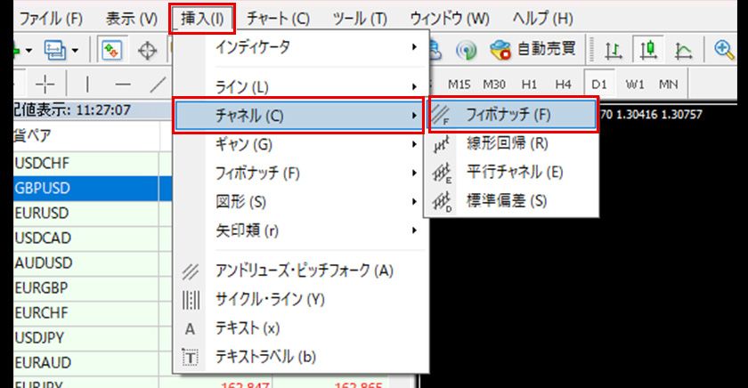Open the new chart dropdown arrow
This screenshot has height=388, width=748.
click(x=28, y=50)
